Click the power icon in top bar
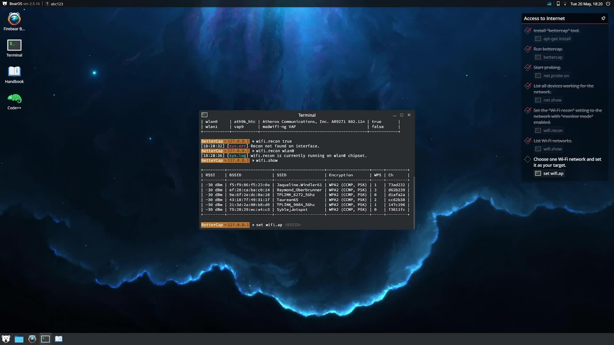The image size is (614, 345). (x=608, y=4)
